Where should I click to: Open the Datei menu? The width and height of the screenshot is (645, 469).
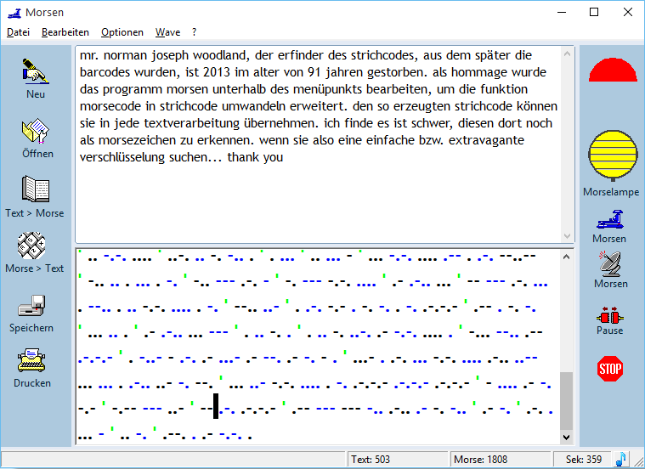click(x=18, y=32)
